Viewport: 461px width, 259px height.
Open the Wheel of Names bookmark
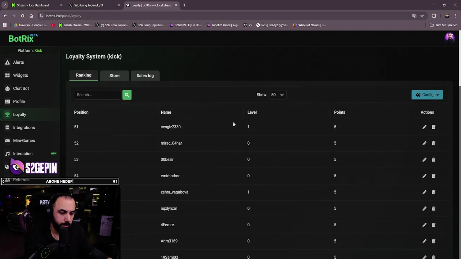309,25
